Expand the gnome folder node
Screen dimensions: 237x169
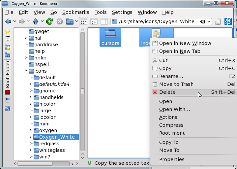click(x=31, y=91)
